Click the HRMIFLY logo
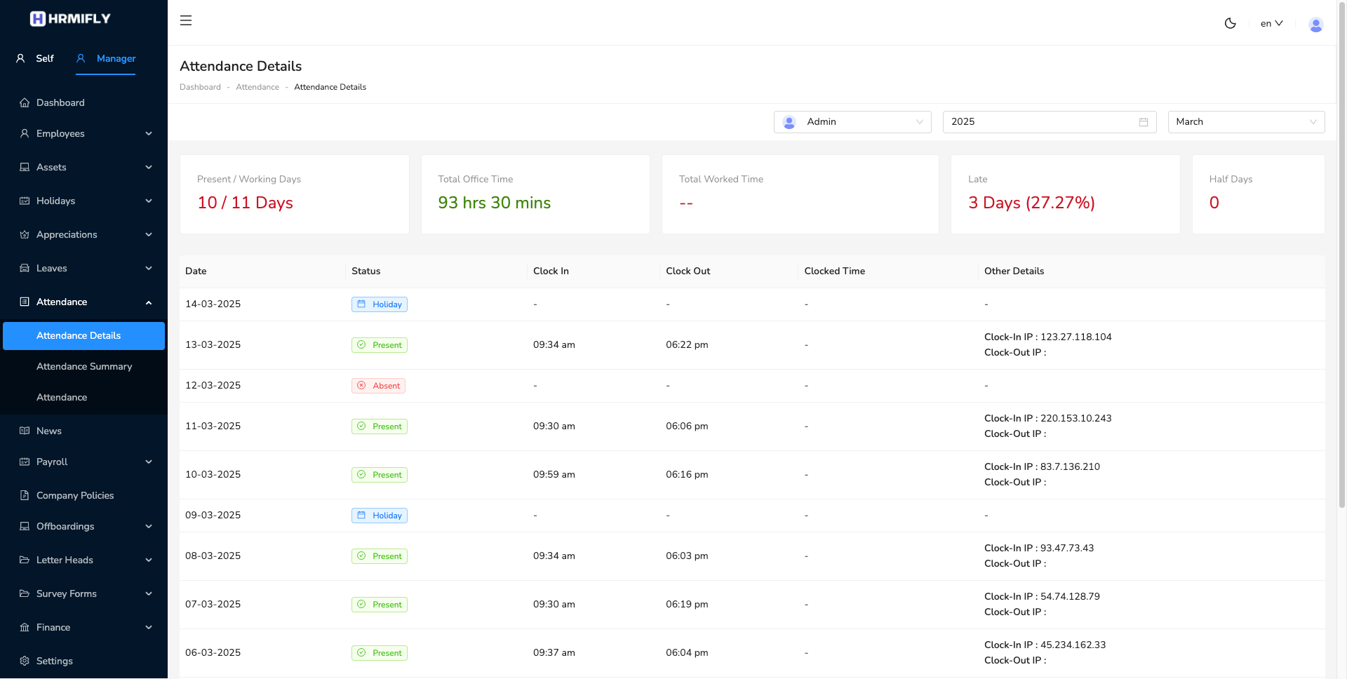Image resolution: width=1347 pixels, height=679 pixels. point(70,19)
